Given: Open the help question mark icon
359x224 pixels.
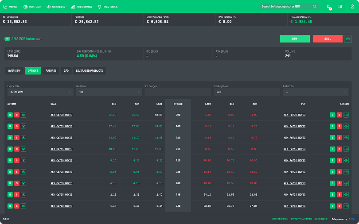Looking at the screenshot, I should (x=340, y=7).
